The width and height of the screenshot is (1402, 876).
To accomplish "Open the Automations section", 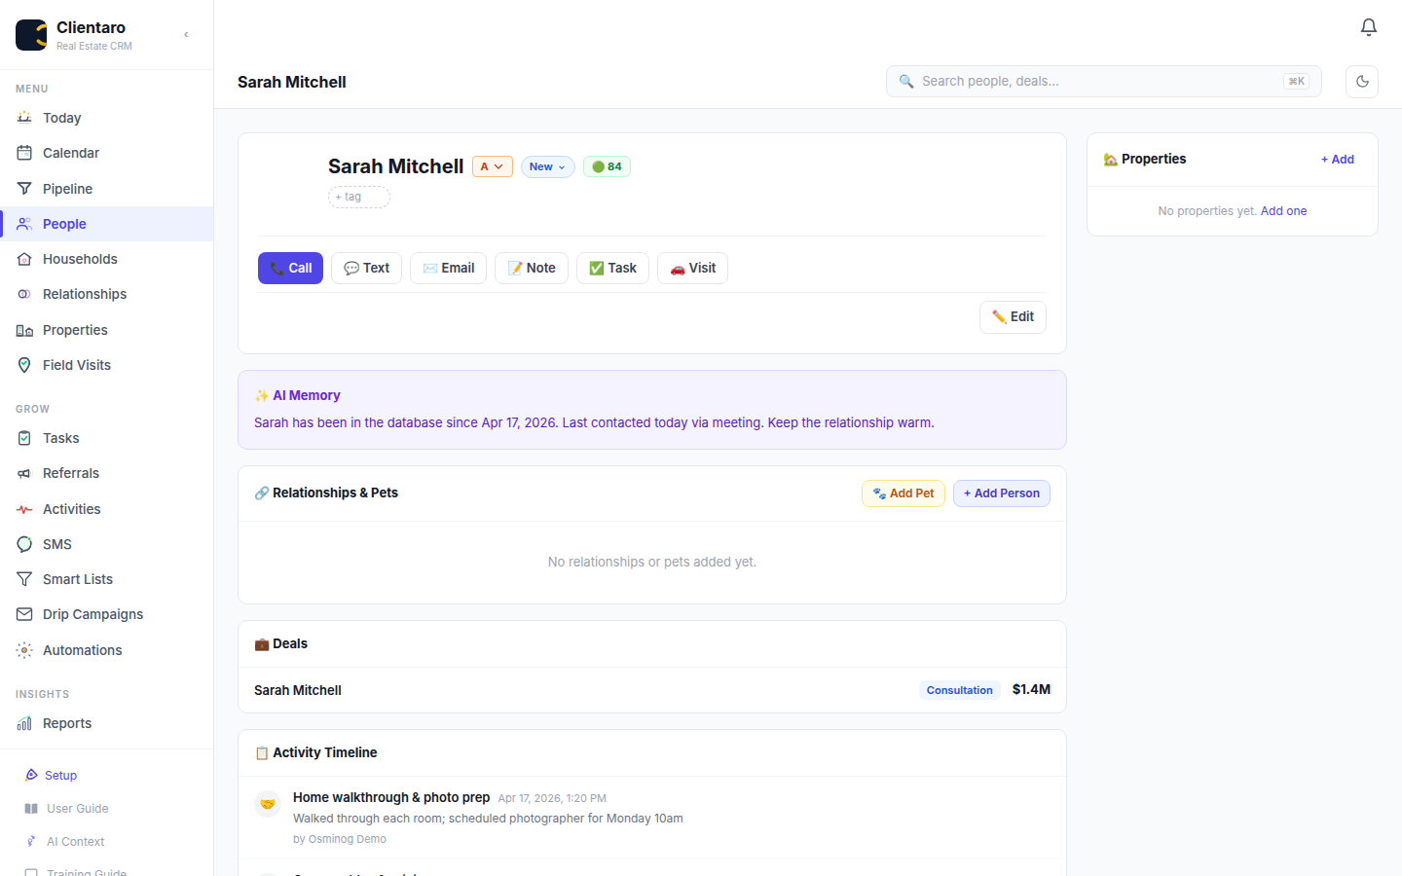I will pos(82,649).
